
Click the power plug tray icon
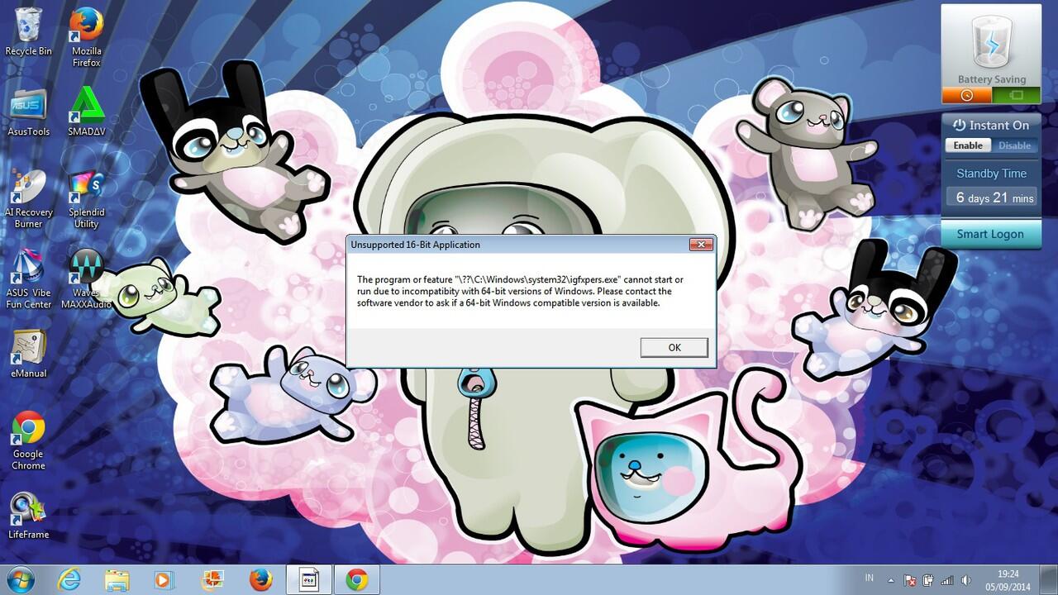pos(928,580)
